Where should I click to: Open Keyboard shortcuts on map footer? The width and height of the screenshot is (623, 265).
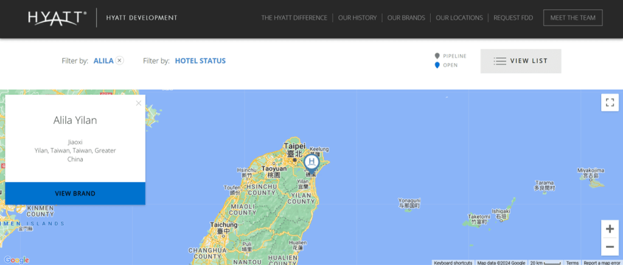click(x=453, y=263)
